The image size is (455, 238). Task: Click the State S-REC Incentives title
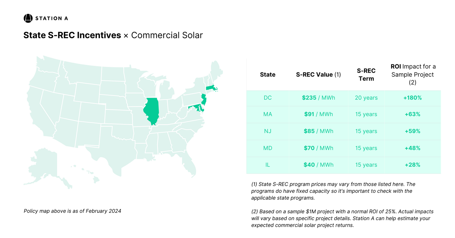point(72,35)
